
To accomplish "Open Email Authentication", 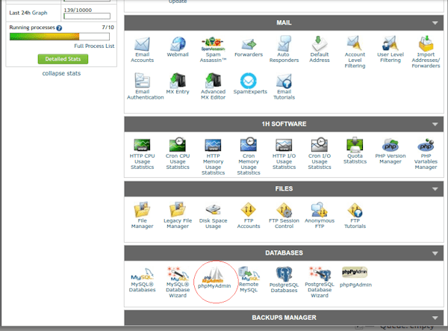I will [145, 87].
